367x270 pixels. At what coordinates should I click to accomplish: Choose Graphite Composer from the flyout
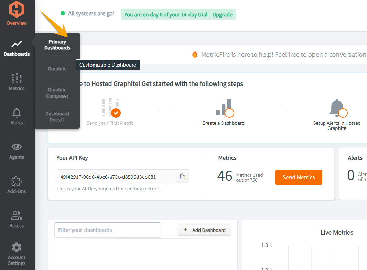click(57, 93)
